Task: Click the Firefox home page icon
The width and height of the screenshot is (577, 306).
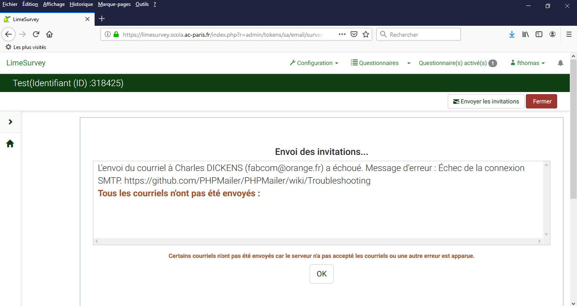Action: (x=49, y=35)
